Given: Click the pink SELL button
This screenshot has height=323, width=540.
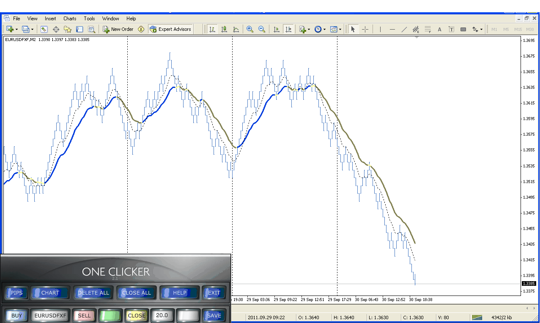Looking at the screenshot, I should [84, 315].
